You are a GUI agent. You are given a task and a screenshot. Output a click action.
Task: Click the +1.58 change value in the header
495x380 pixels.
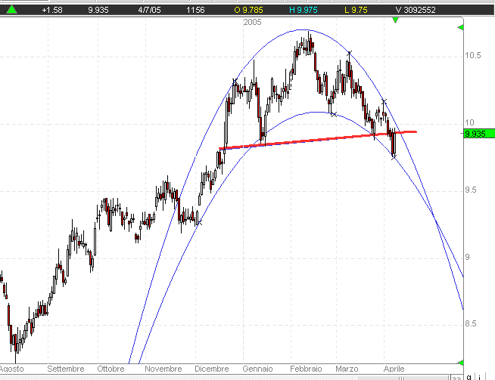tap(52, 10)
